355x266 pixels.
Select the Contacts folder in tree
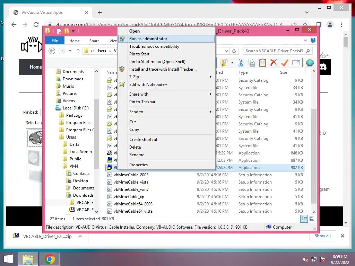[81, 173]
